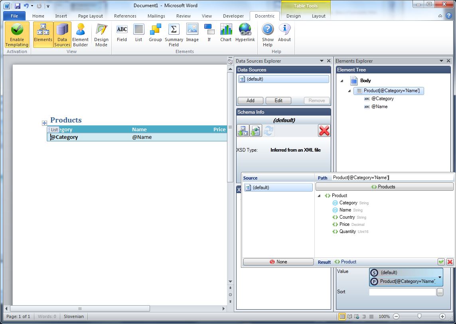Open the Undo history dropdown arrow
The image size is (456, 324).
(x=32, y=6)
